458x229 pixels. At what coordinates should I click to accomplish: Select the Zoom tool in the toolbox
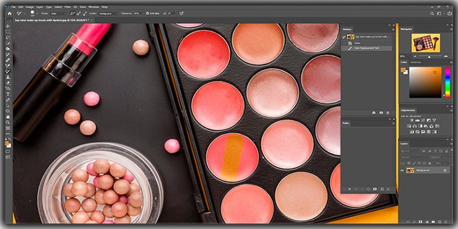8,123
